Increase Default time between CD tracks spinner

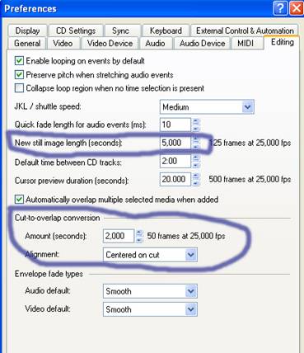195,158
